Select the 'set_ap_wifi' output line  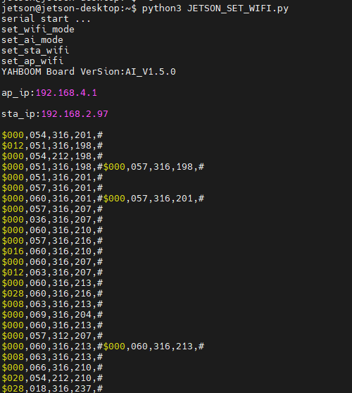pos(32,61)
